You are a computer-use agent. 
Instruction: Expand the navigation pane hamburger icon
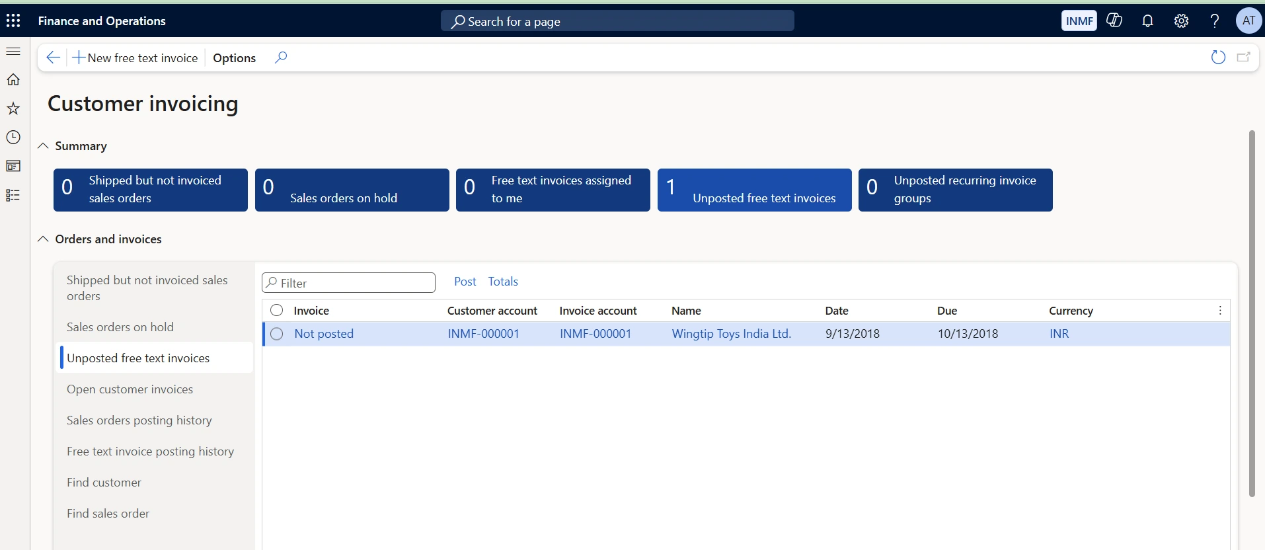(x=13, y=51)
